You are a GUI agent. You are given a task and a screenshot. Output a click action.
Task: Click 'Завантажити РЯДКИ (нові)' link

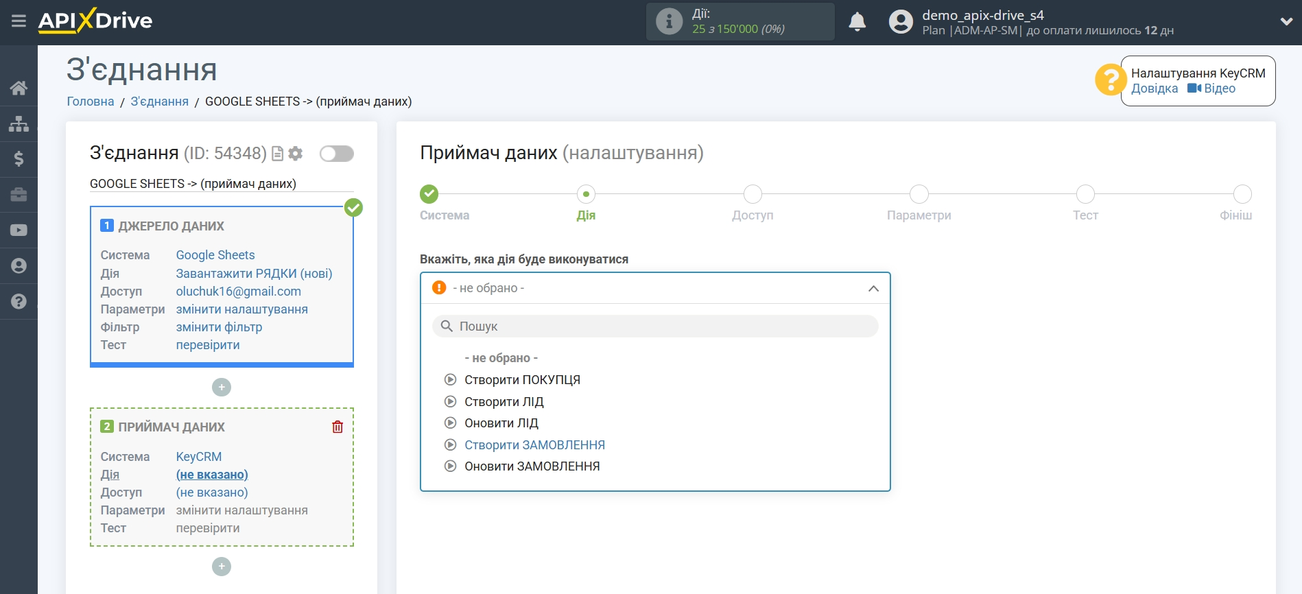254,274
